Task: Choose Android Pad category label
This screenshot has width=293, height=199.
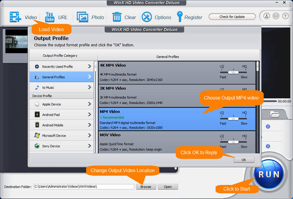Action: [x=51, y=115]
